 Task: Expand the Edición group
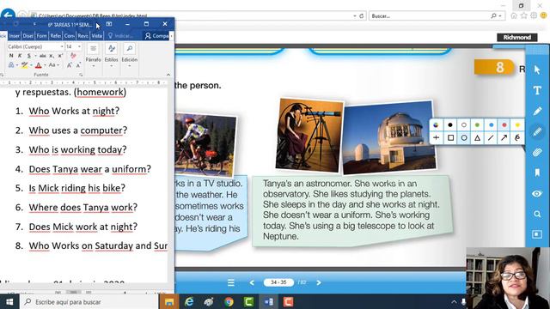pyautogui.click(x=130, y=55)
